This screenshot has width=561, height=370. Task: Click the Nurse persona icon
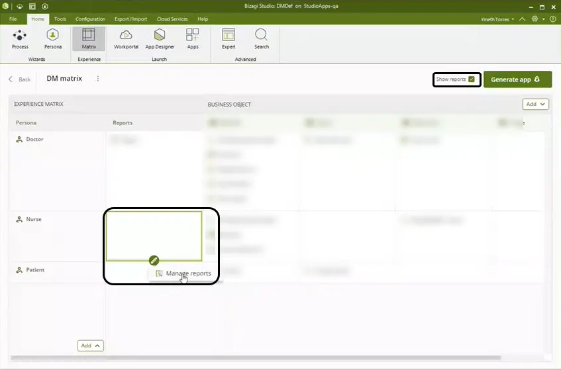pos(19,220)
